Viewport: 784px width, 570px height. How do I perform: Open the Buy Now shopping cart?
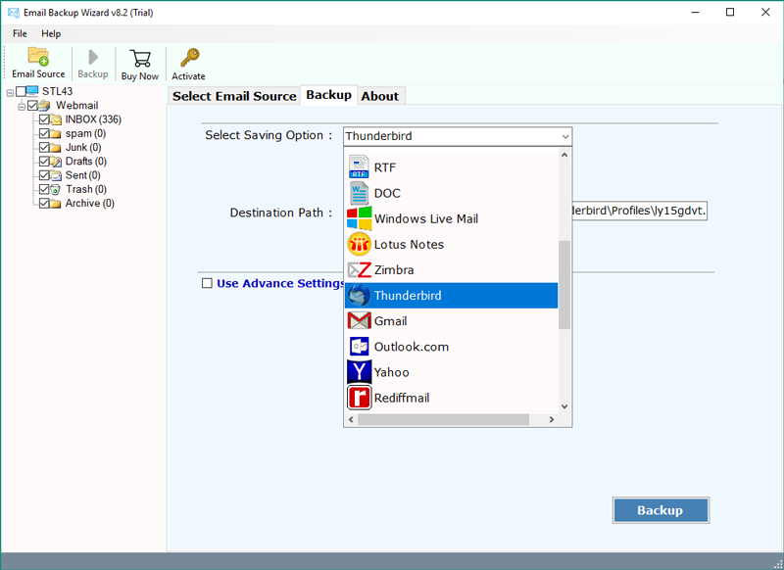point(140,59)
